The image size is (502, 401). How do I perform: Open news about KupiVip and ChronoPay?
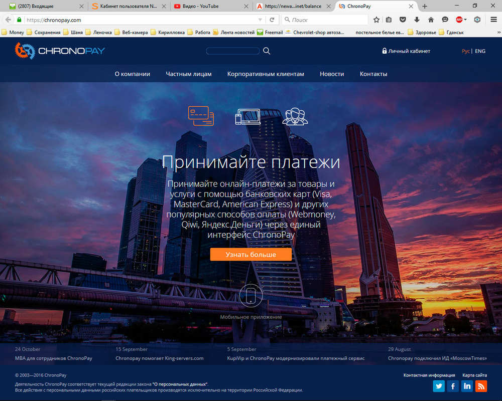296,358
